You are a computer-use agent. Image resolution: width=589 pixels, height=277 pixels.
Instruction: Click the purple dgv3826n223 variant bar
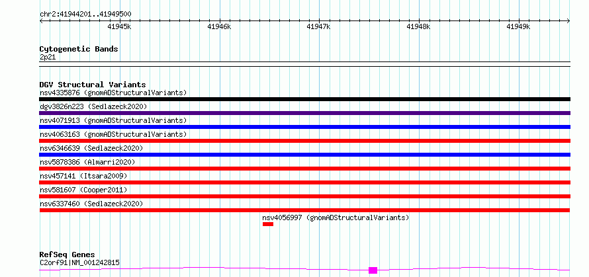(304, 113)
